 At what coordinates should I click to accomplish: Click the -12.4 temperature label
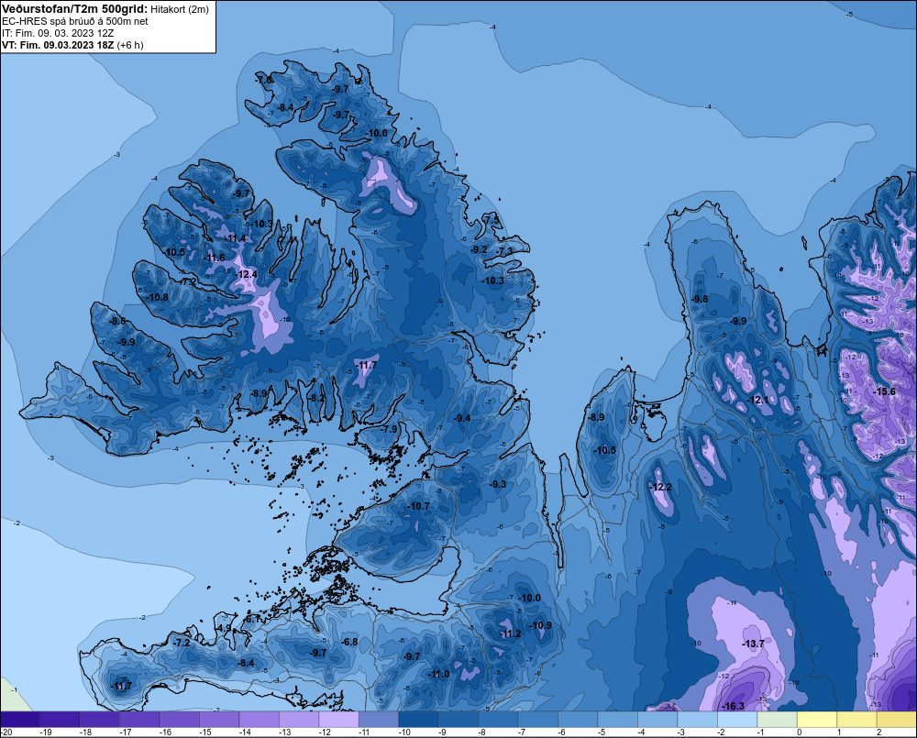[x=246, y=274]
